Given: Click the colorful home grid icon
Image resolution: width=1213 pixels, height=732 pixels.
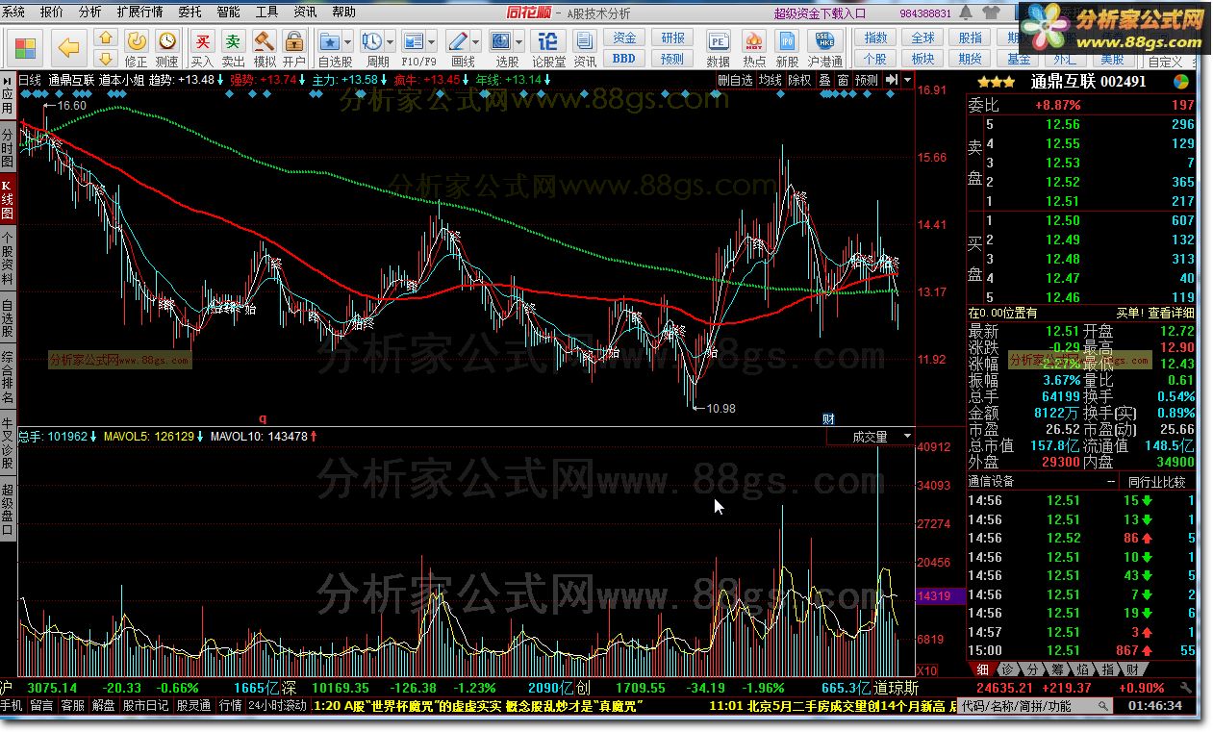Looking at the screenshot, I should 25,48.
